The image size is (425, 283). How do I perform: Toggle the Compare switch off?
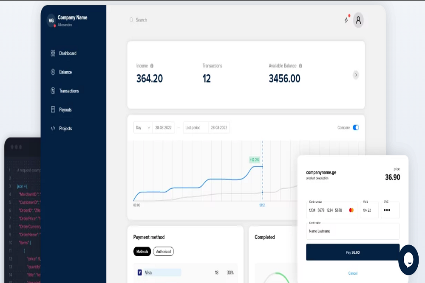click(356, 127)
